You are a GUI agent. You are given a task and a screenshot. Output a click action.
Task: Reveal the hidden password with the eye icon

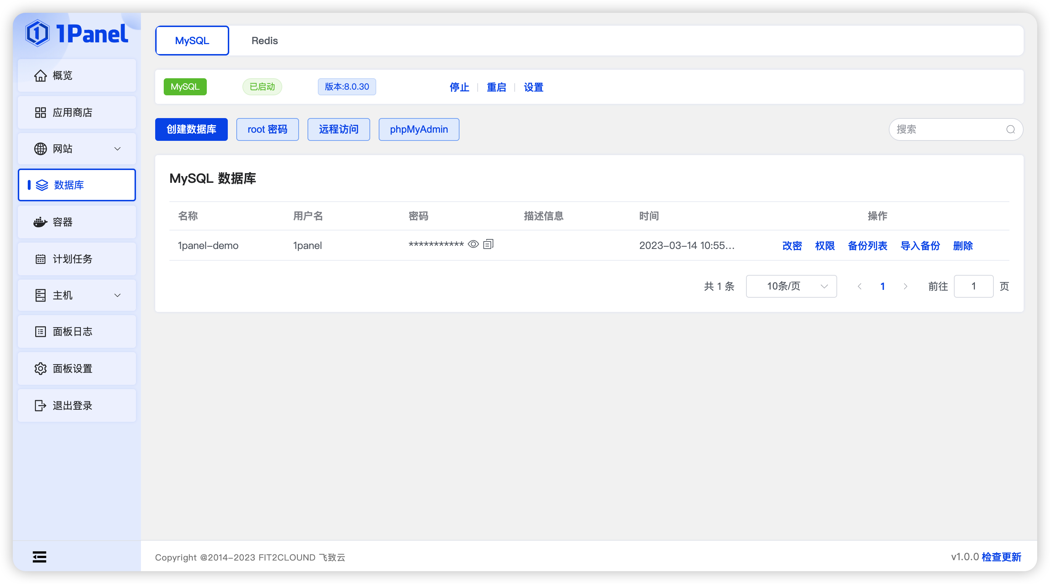pyautogui.click(x=473, y=244)
